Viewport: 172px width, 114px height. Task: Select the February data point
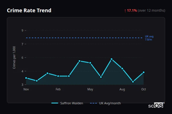click(x=58, y=76)
